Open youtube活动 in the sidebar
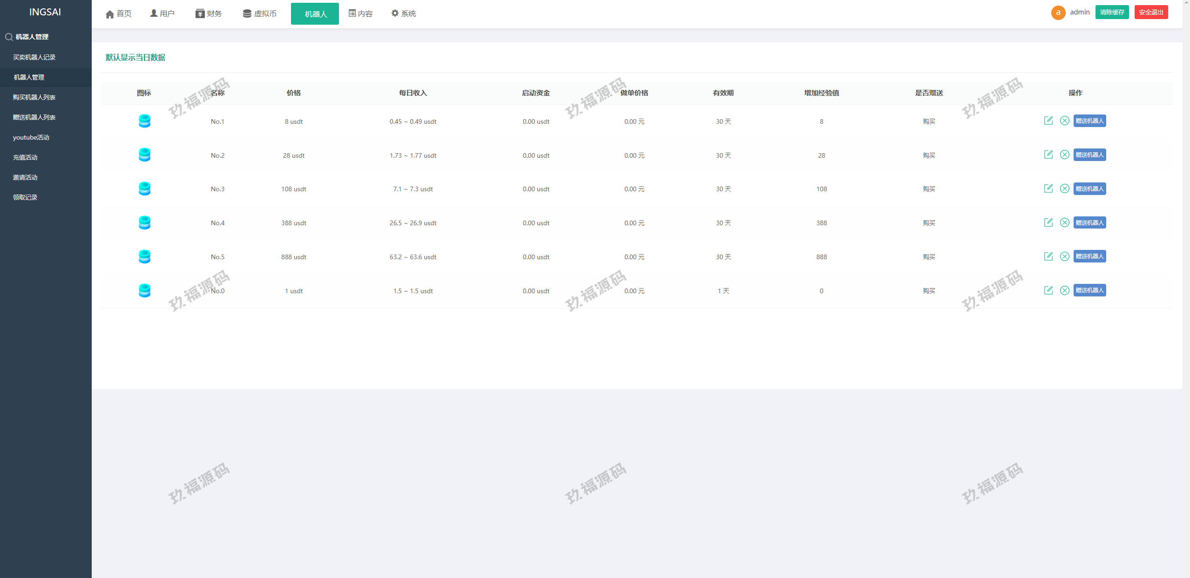 (x=31, y=137)
